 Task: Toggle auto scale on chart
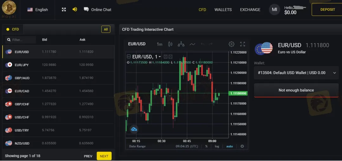point(229,146)
